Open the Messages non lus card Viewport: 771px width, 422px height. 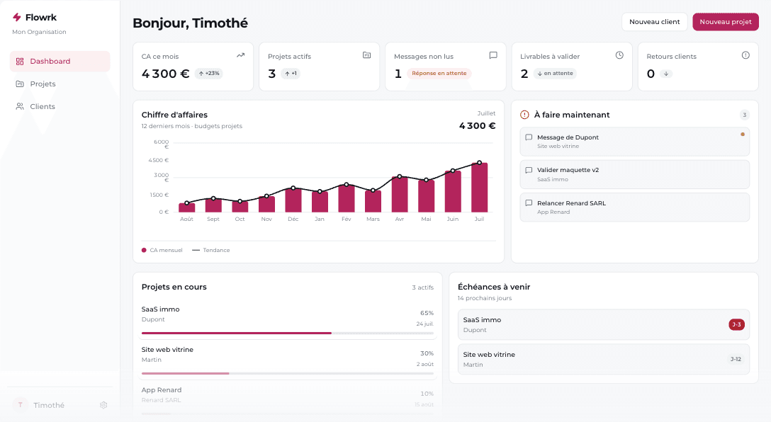(x=446, y=67)
